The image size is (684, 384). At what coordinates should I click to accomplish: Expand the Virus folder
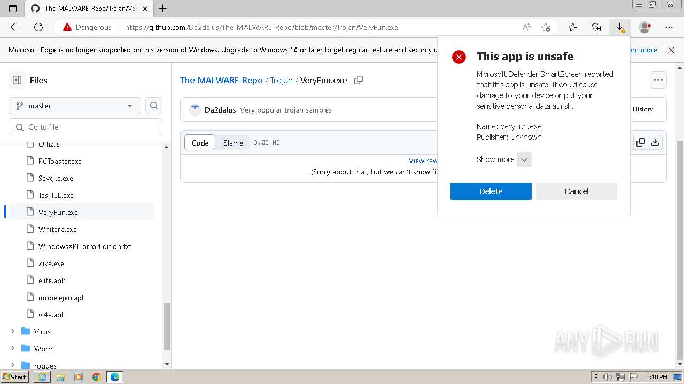[x=13, y=332]
